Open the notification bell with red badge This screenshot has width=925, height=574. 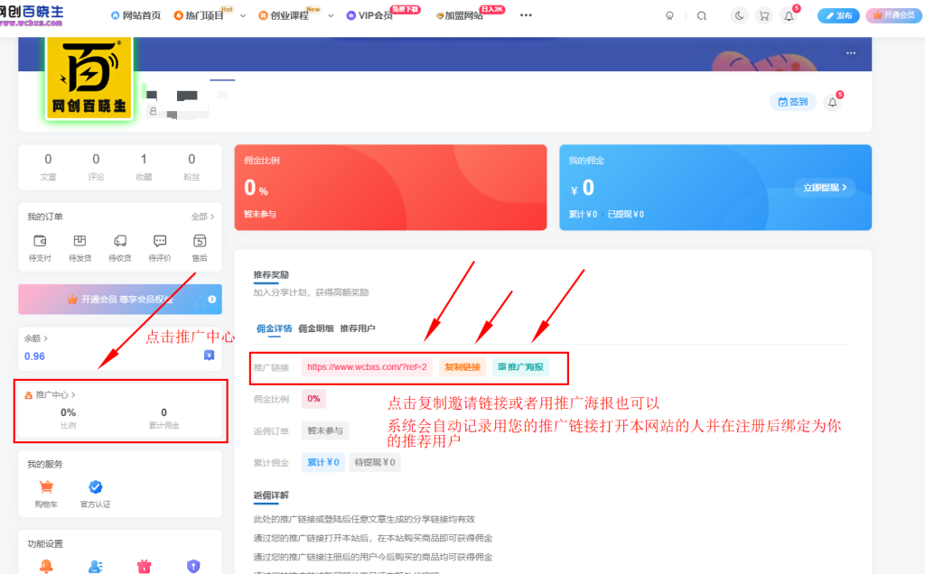(x=788, y=15)
